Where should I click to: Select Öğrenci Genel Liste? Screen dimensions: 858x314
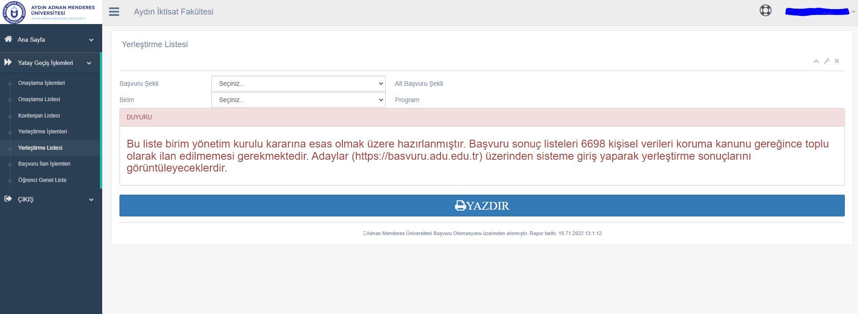click(42, 180)
